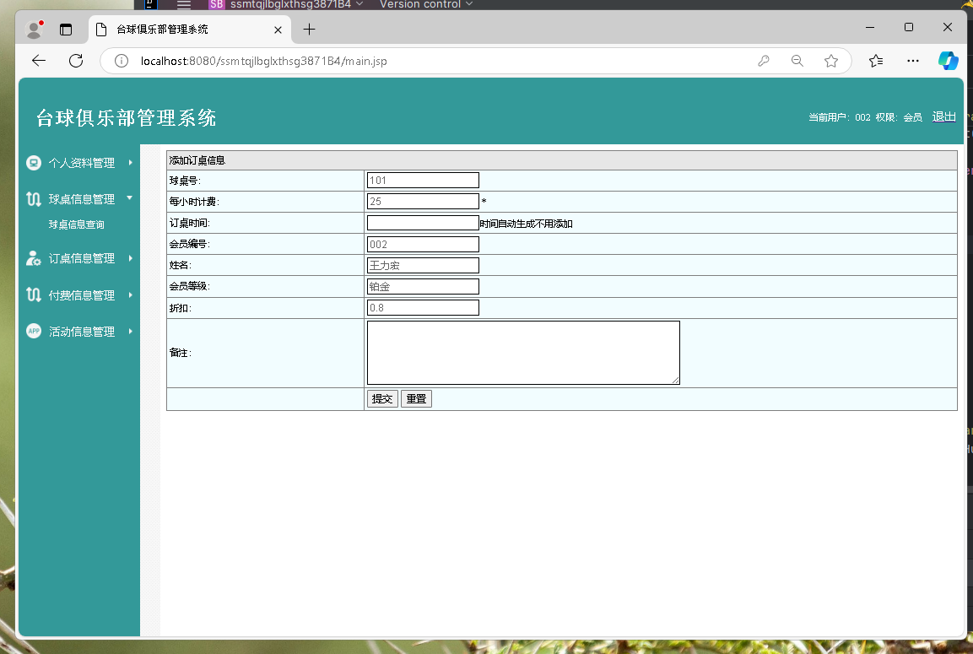Open the 付费信息管理 menu item
The width and height of the screenshot is (973, 654).
point(82,295)
